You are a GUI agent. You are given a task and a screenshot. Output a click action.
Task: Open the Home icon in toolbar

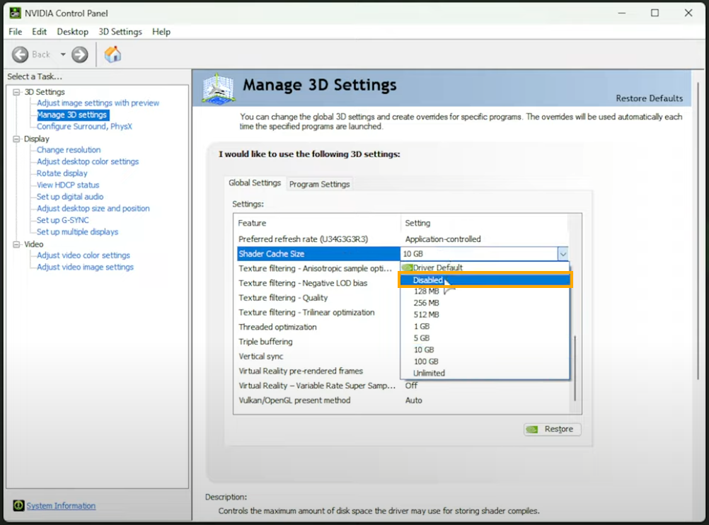tap(113, 54)
